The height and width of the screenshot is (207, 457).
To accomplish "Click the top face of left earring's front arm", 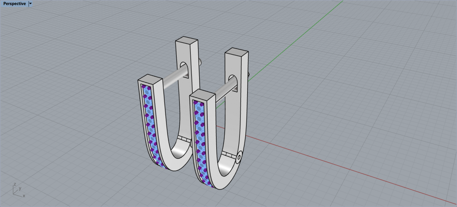I will 149,81.
